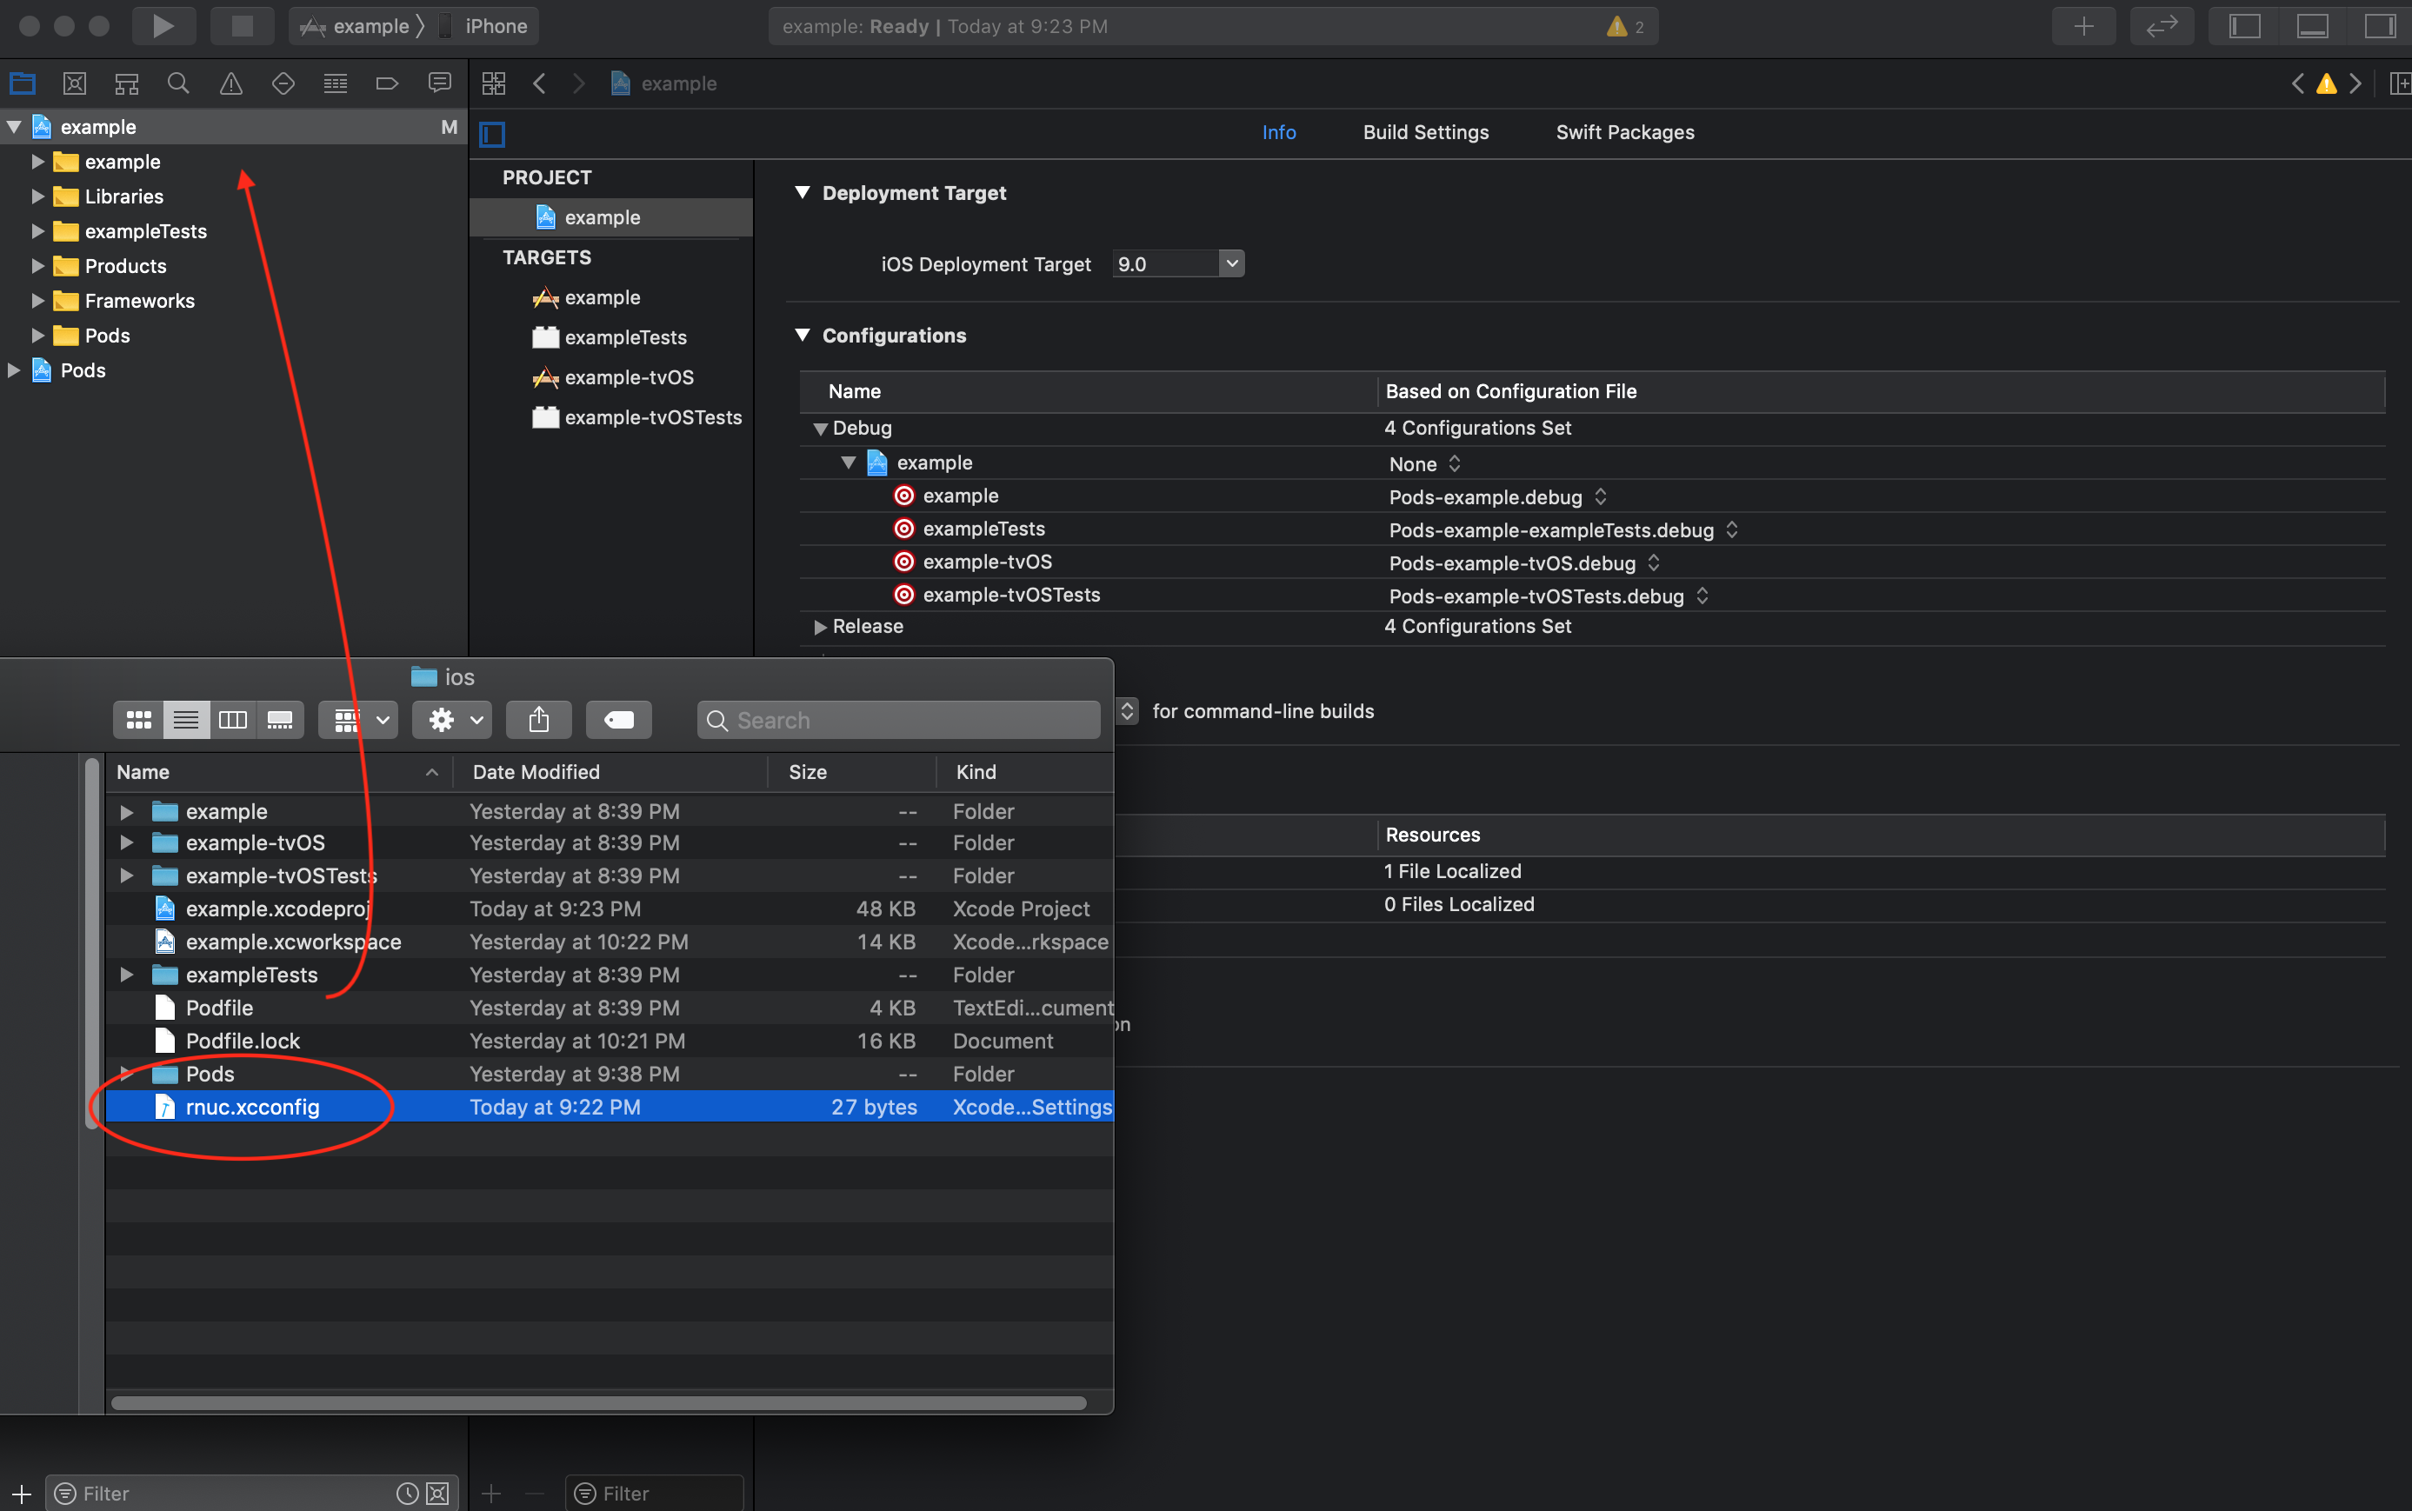Stop the running task in Xcode
The width and height of the screenshot is (2412, 1511).
tap(242, 26)
